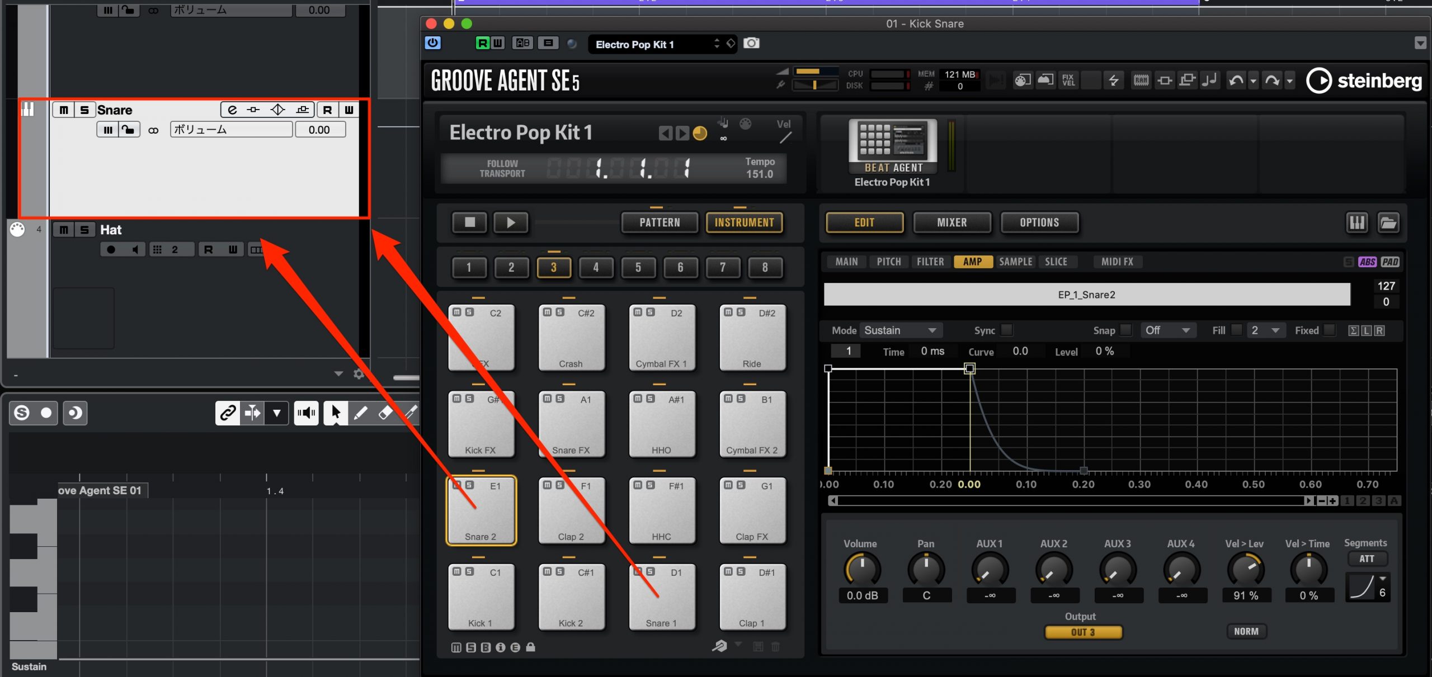Enable the Snap checkbox

click(1127, 330)
